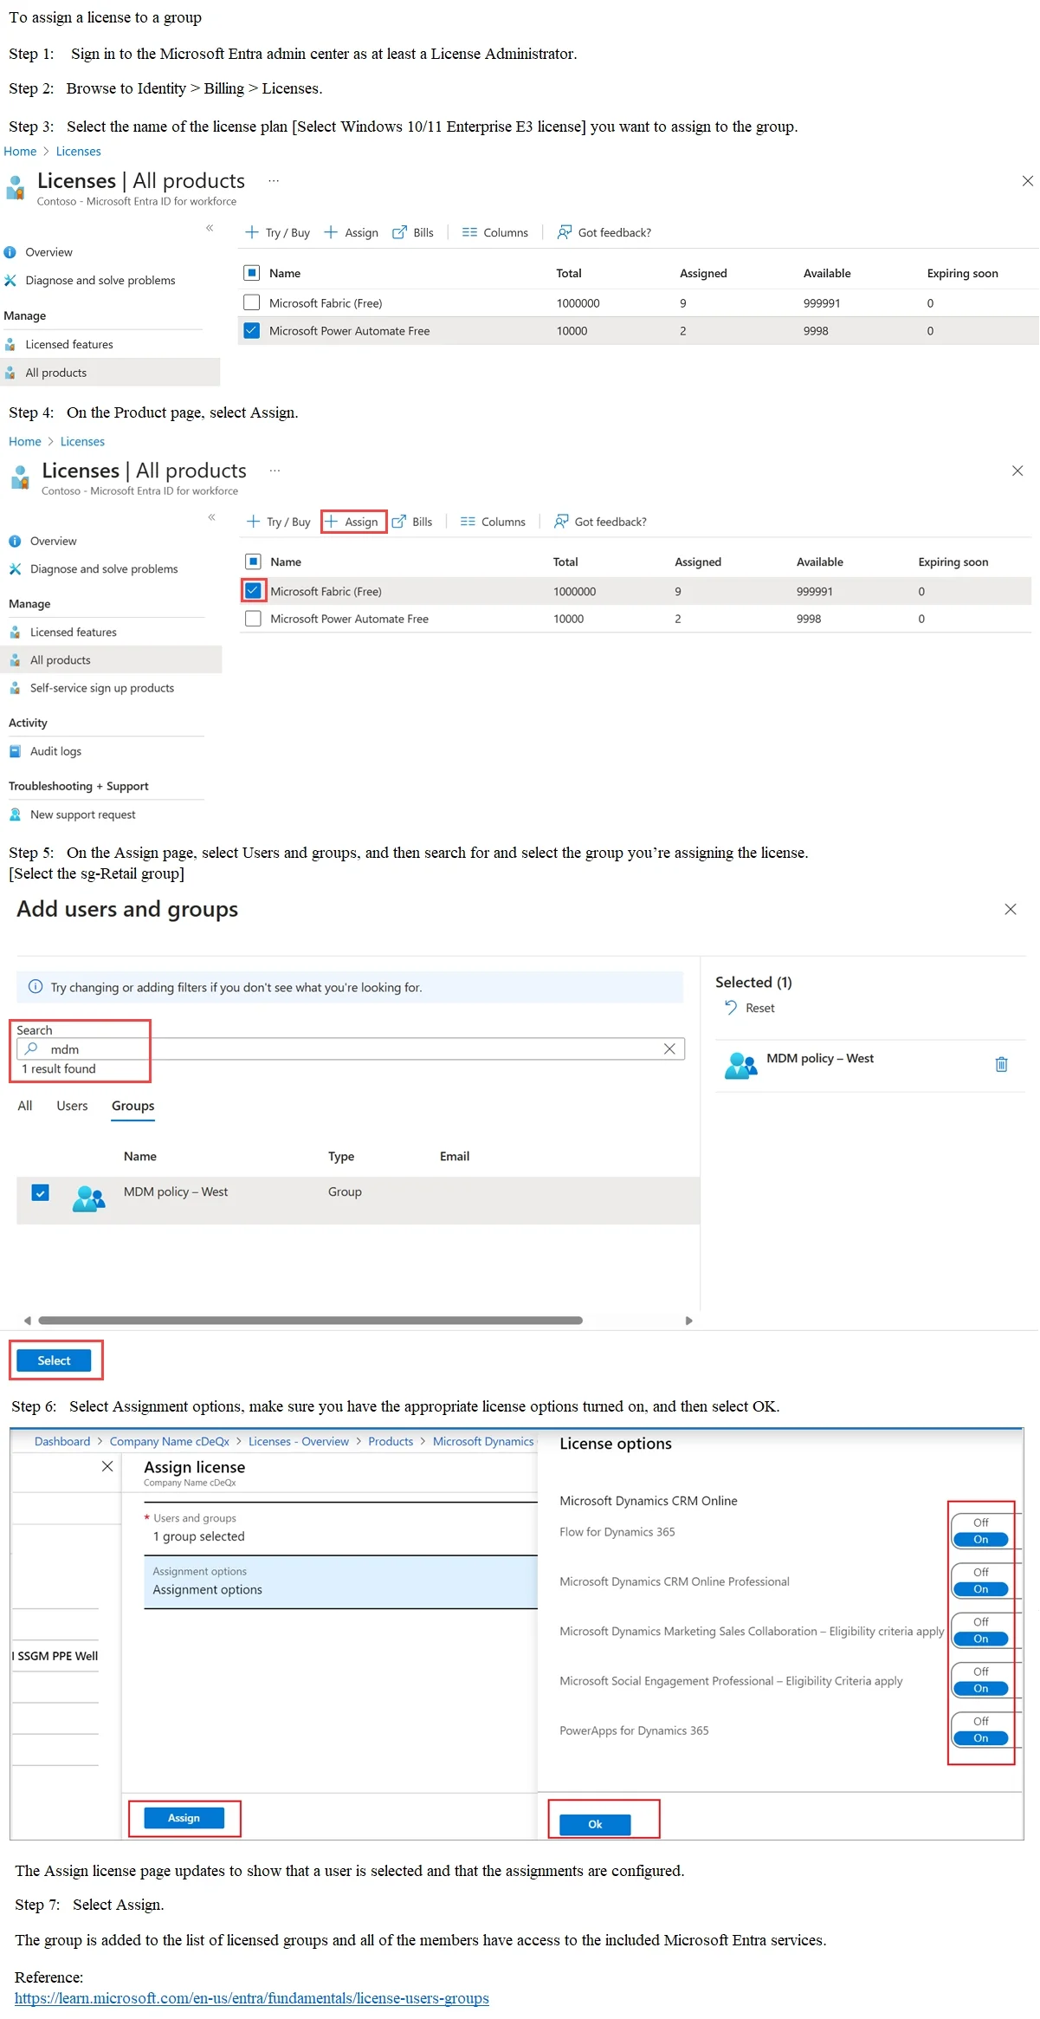Untick the checked Microsoft Power Automate Free checkbox

coord(252,330)
